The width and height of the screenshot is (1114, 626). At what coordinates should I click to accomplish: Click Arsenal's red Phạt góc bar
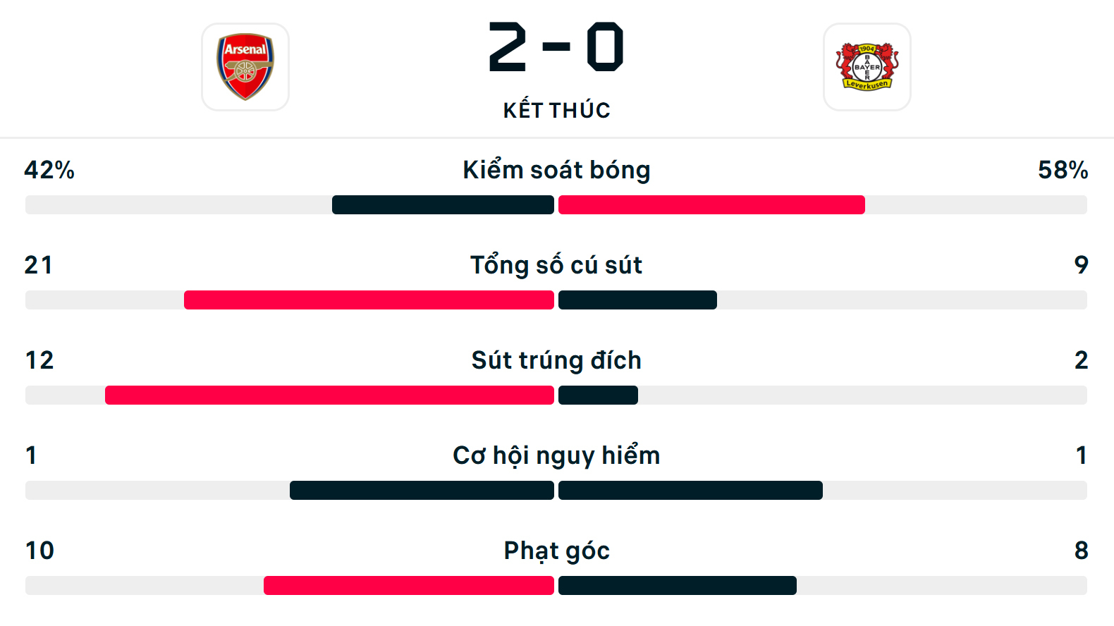pos(409,586)
